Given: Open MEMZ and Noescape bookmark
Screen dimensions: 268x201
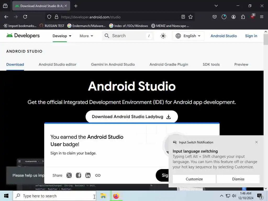Looking at the screenshot, I should 170,26.
